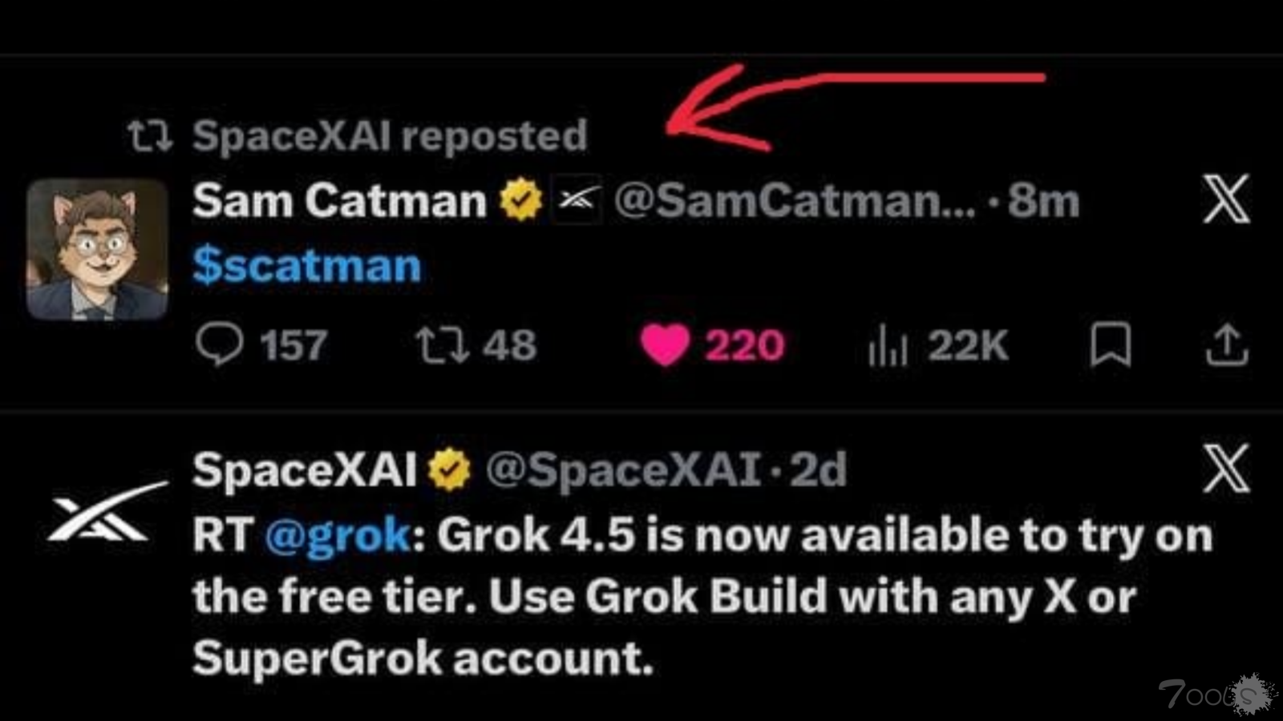Click the SpaceXAI affiliation badge beside Sam Catman

pyautogui.click(x=578, y=199)
